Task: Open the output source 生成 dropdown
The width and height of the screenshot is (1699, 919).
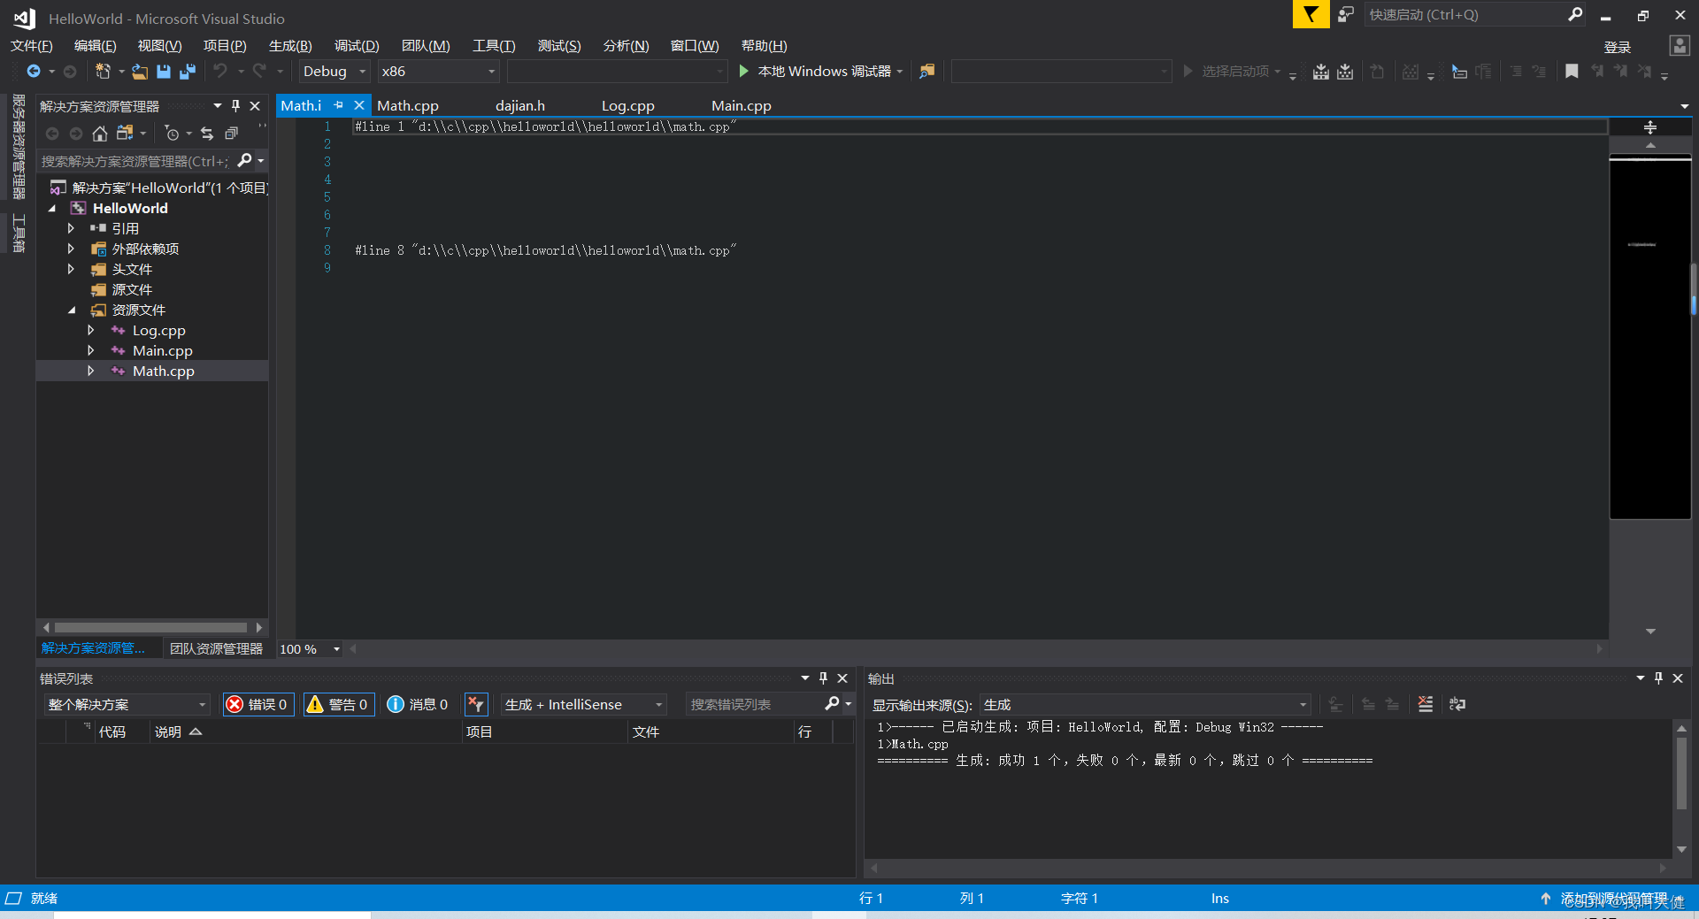Action: pos(1145,704)
